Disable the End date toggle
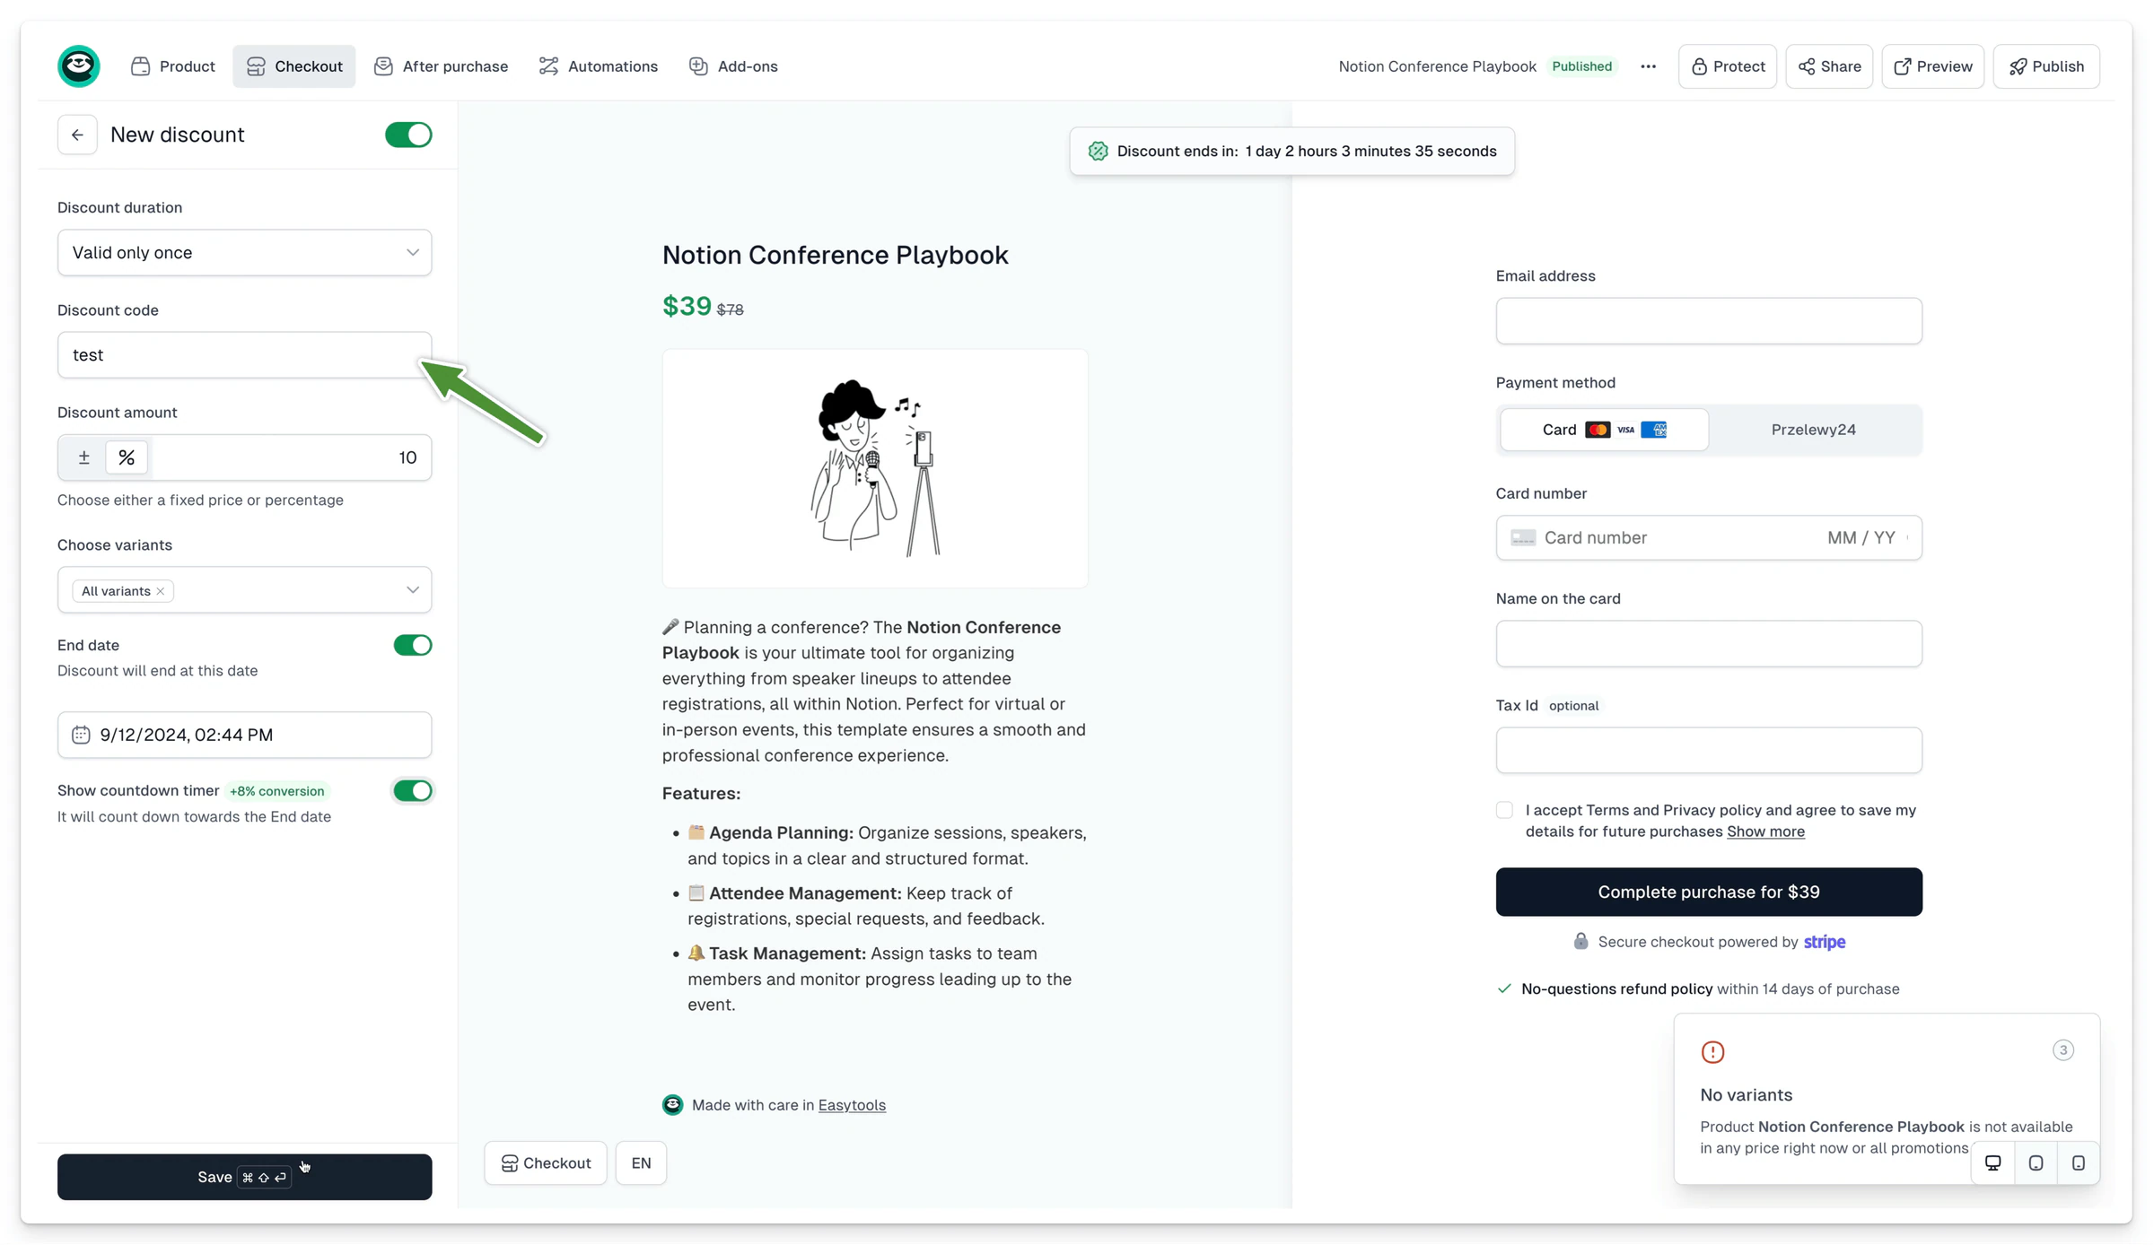 pos(413,645)
